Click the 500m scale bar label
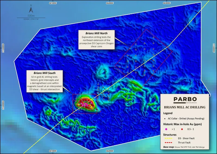 pos(31,16)
